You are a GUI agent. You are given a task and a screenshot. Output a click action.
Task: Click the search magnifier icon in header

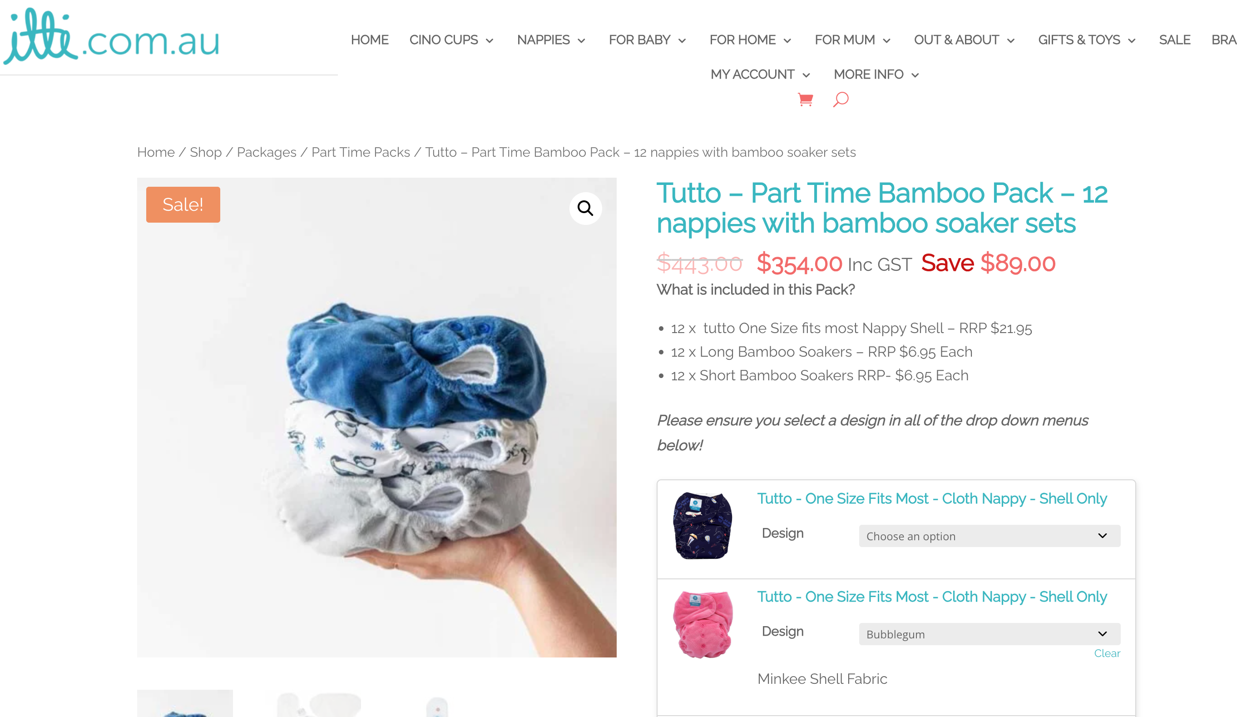coord(841,100)
